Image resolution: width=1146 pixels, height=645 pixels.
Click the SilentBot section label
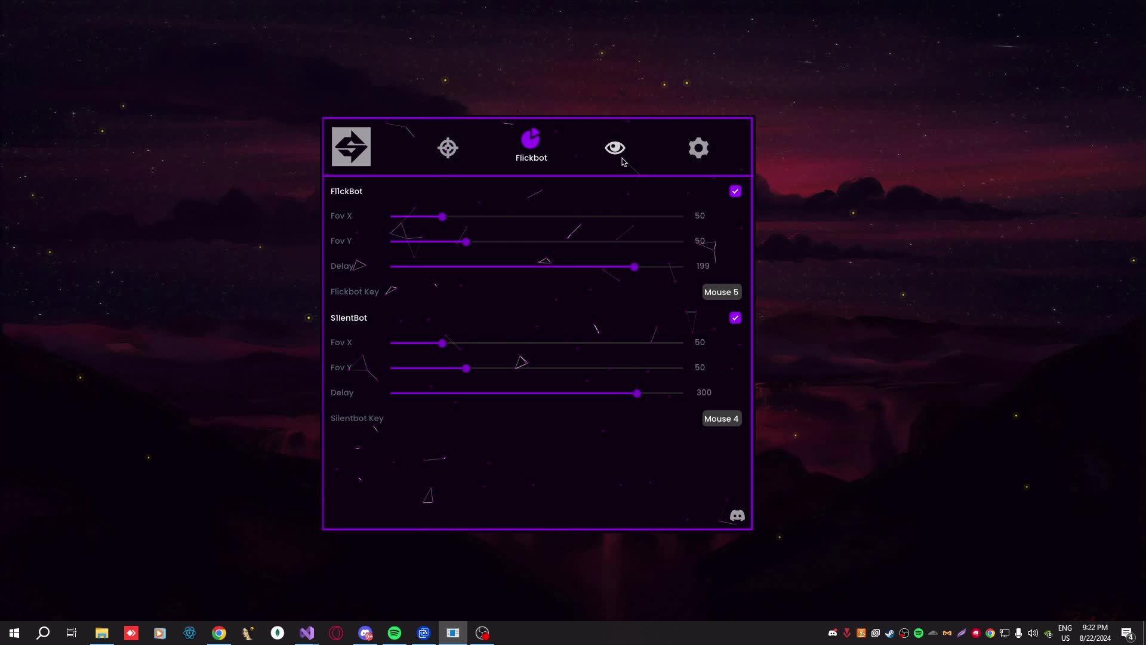(349, 318)
